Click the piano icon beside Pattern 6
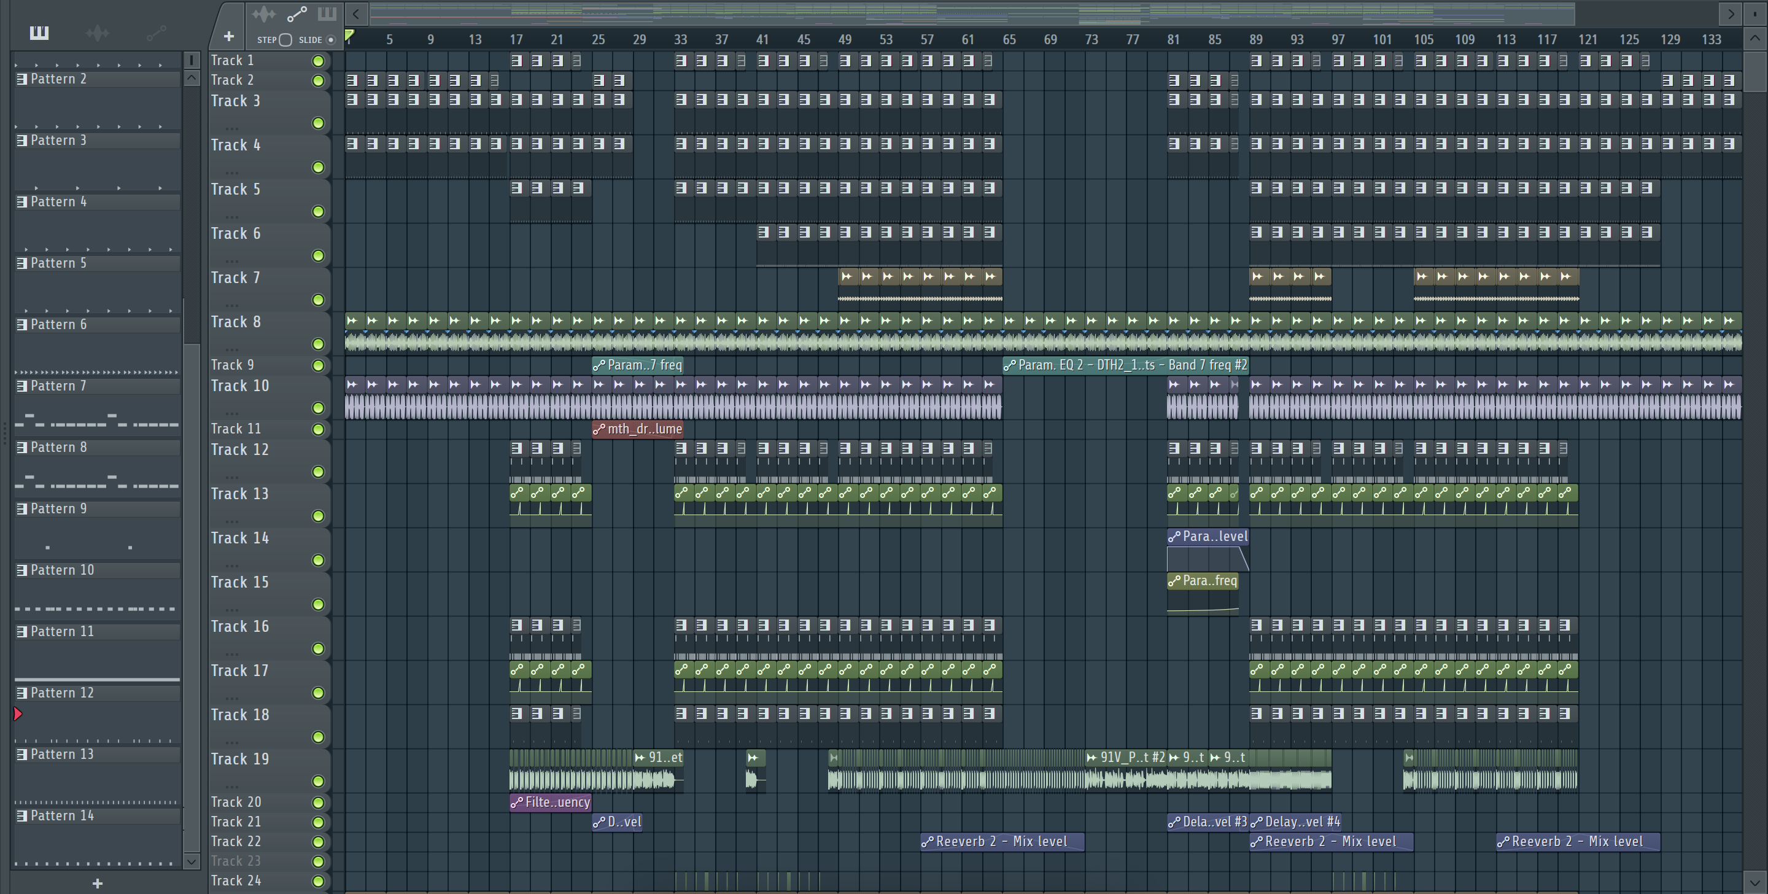The width and height of the screenshot is (1768, 894). (22, 324)
